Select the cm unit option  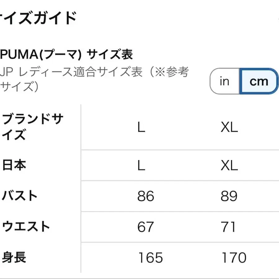(259, 81)
